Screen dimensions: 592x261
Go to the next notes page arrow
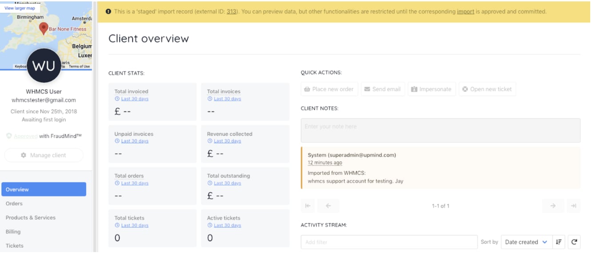click(553, 206)
